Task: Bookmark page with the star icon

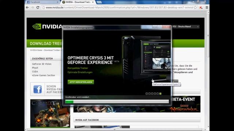Action: [x=195, y=8]
